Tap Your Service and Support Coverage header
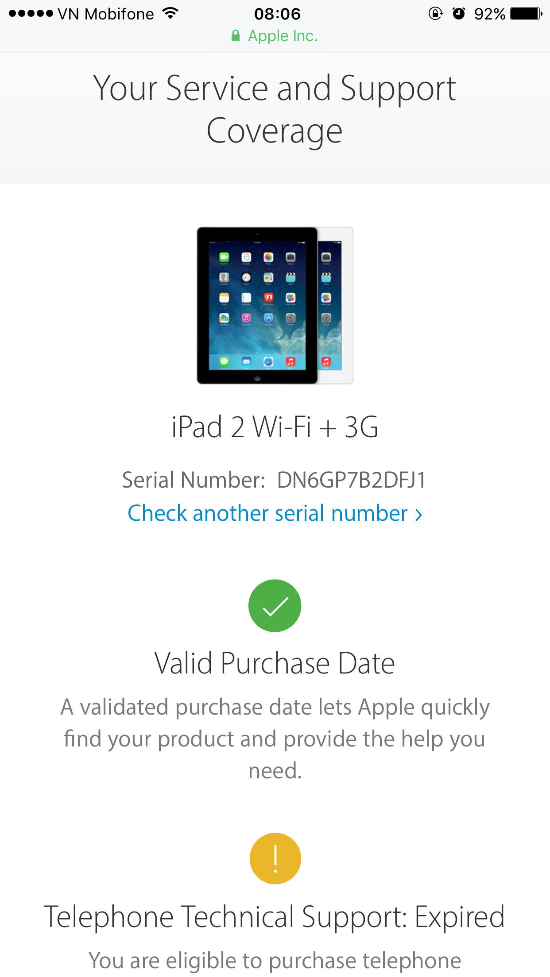The height and width of the screenshot is (977, 550). [x=275, y=109]
